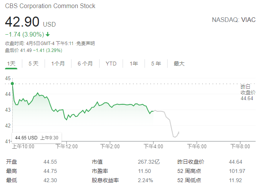Click the 市值 267.32亿 value
Image resolution: width=261 pixels, height=196 pixels.
pyautogui.click(x=149, y=162)
